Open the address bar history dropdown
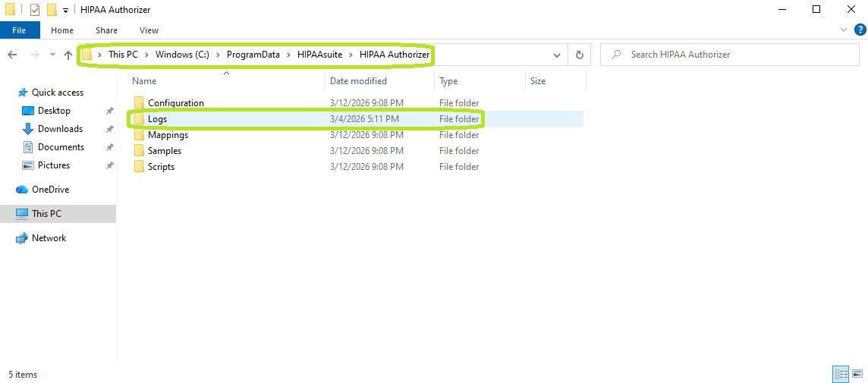Screen dimensions: 868x383 (x=557, y=55)
